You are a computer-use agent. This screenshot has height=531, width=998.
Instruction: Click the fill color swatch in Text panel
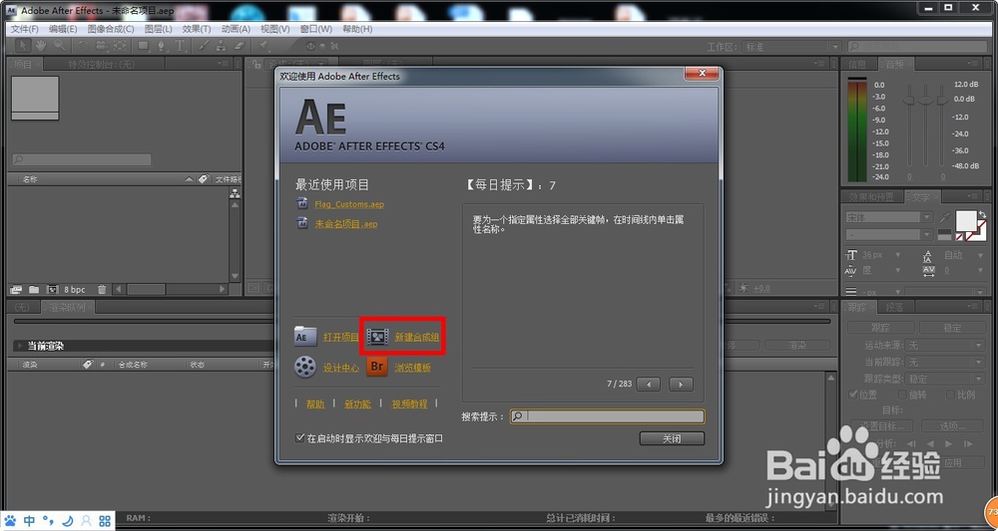click(967, 220)
